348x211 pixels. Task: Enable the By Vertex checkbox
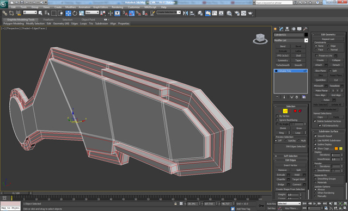277,116
